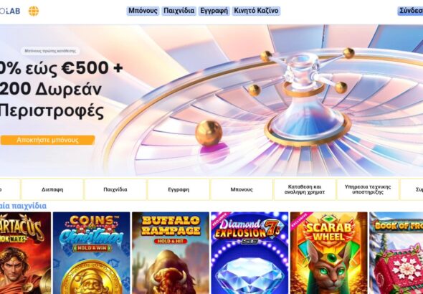423x294 pixels.
Task: Play Diamond Explosion 7s game
Action: 249,253
